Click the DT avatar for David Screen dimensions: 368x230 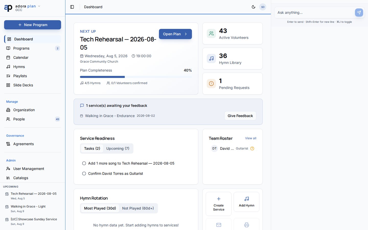pyautogui.click(x=214, y=148)
